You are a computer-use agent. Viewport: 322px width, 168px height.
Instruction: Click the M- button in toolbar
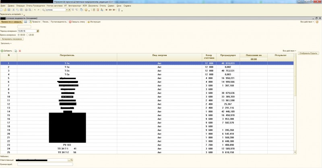pyautogui.click(x=114, y=10)
